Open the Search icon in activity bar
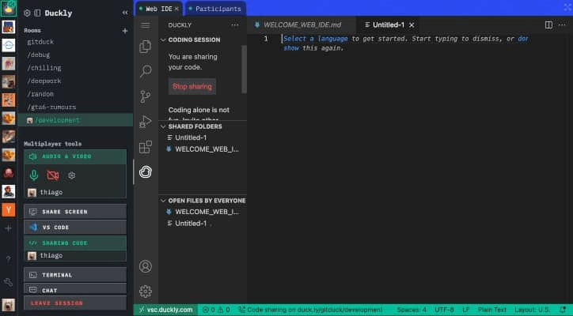 146,71
